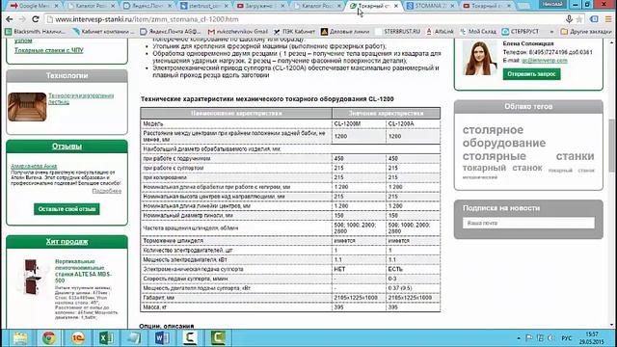Open the 1C application on the taskbar
Image resolution: width=617 pixels, height=347 pixels.
click(78, 338)
